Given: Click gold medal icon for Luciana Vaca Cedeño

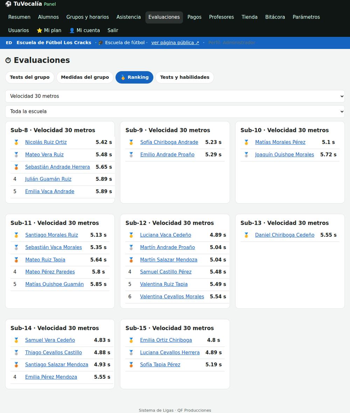Looking at the screenshot, I should pyautogui.click(x=131, y=235).
